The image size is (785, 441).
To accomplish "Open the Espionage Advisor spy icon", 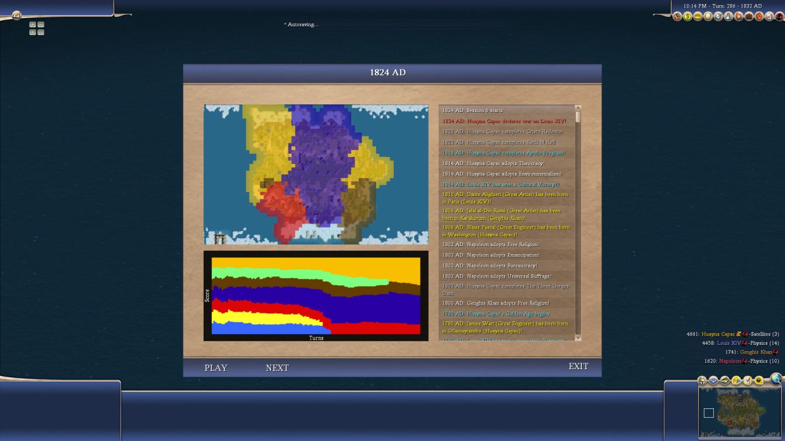I will tap(780, 16).
